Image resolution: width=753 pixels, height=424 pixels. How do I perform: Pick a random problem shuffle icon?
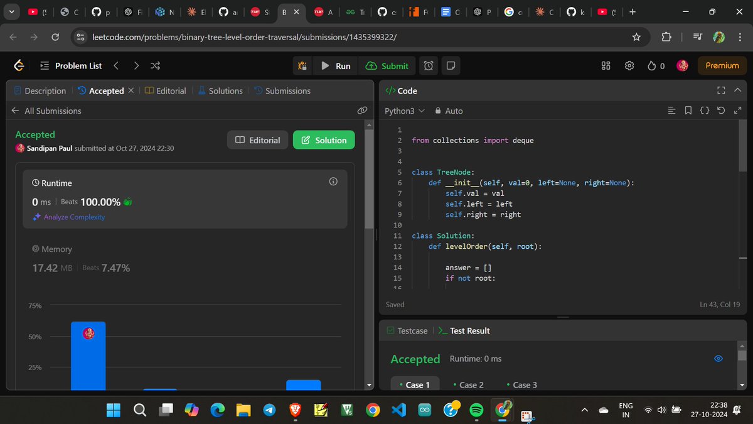pyautogui.click(x=156, y=65)
